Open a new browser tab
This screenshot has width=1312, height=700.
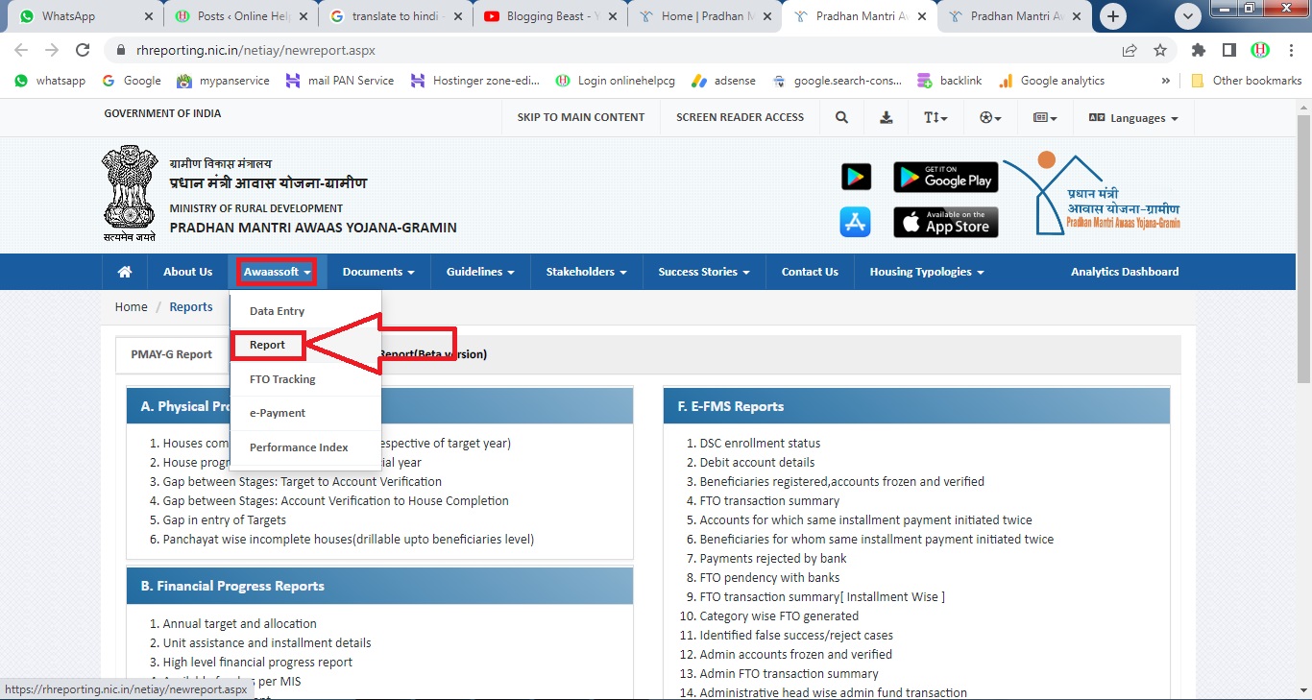1113,16
